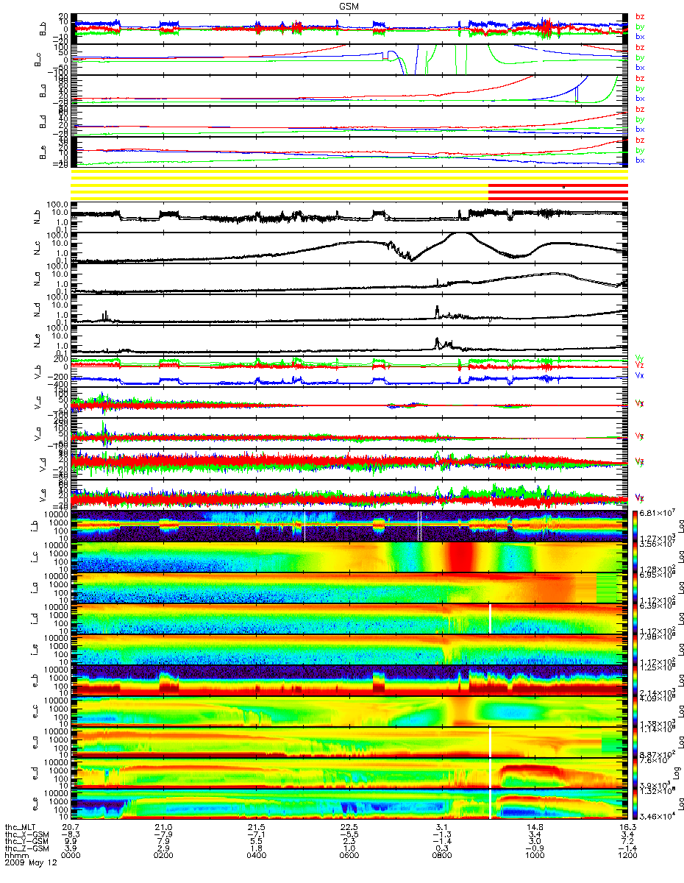The width and height of the screenshot is (684, 883).
Task: Click the Z-GSM value -0.9
Action: point(534,850)
